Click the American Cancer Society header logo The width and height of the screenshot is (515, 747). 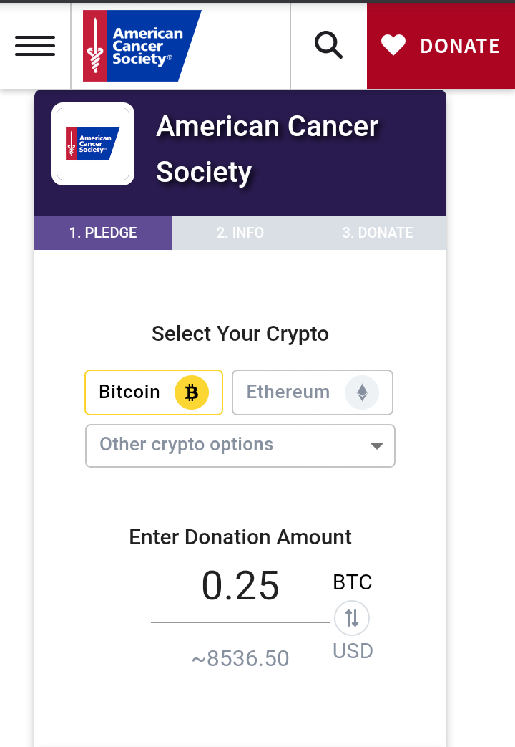tap(142, 46)
